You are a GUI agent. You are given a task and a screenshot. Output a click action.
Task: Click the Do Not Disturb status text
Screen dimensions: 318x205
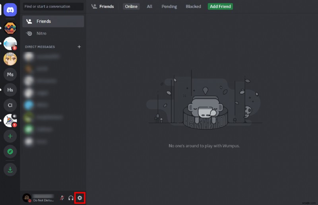[44, 200]
